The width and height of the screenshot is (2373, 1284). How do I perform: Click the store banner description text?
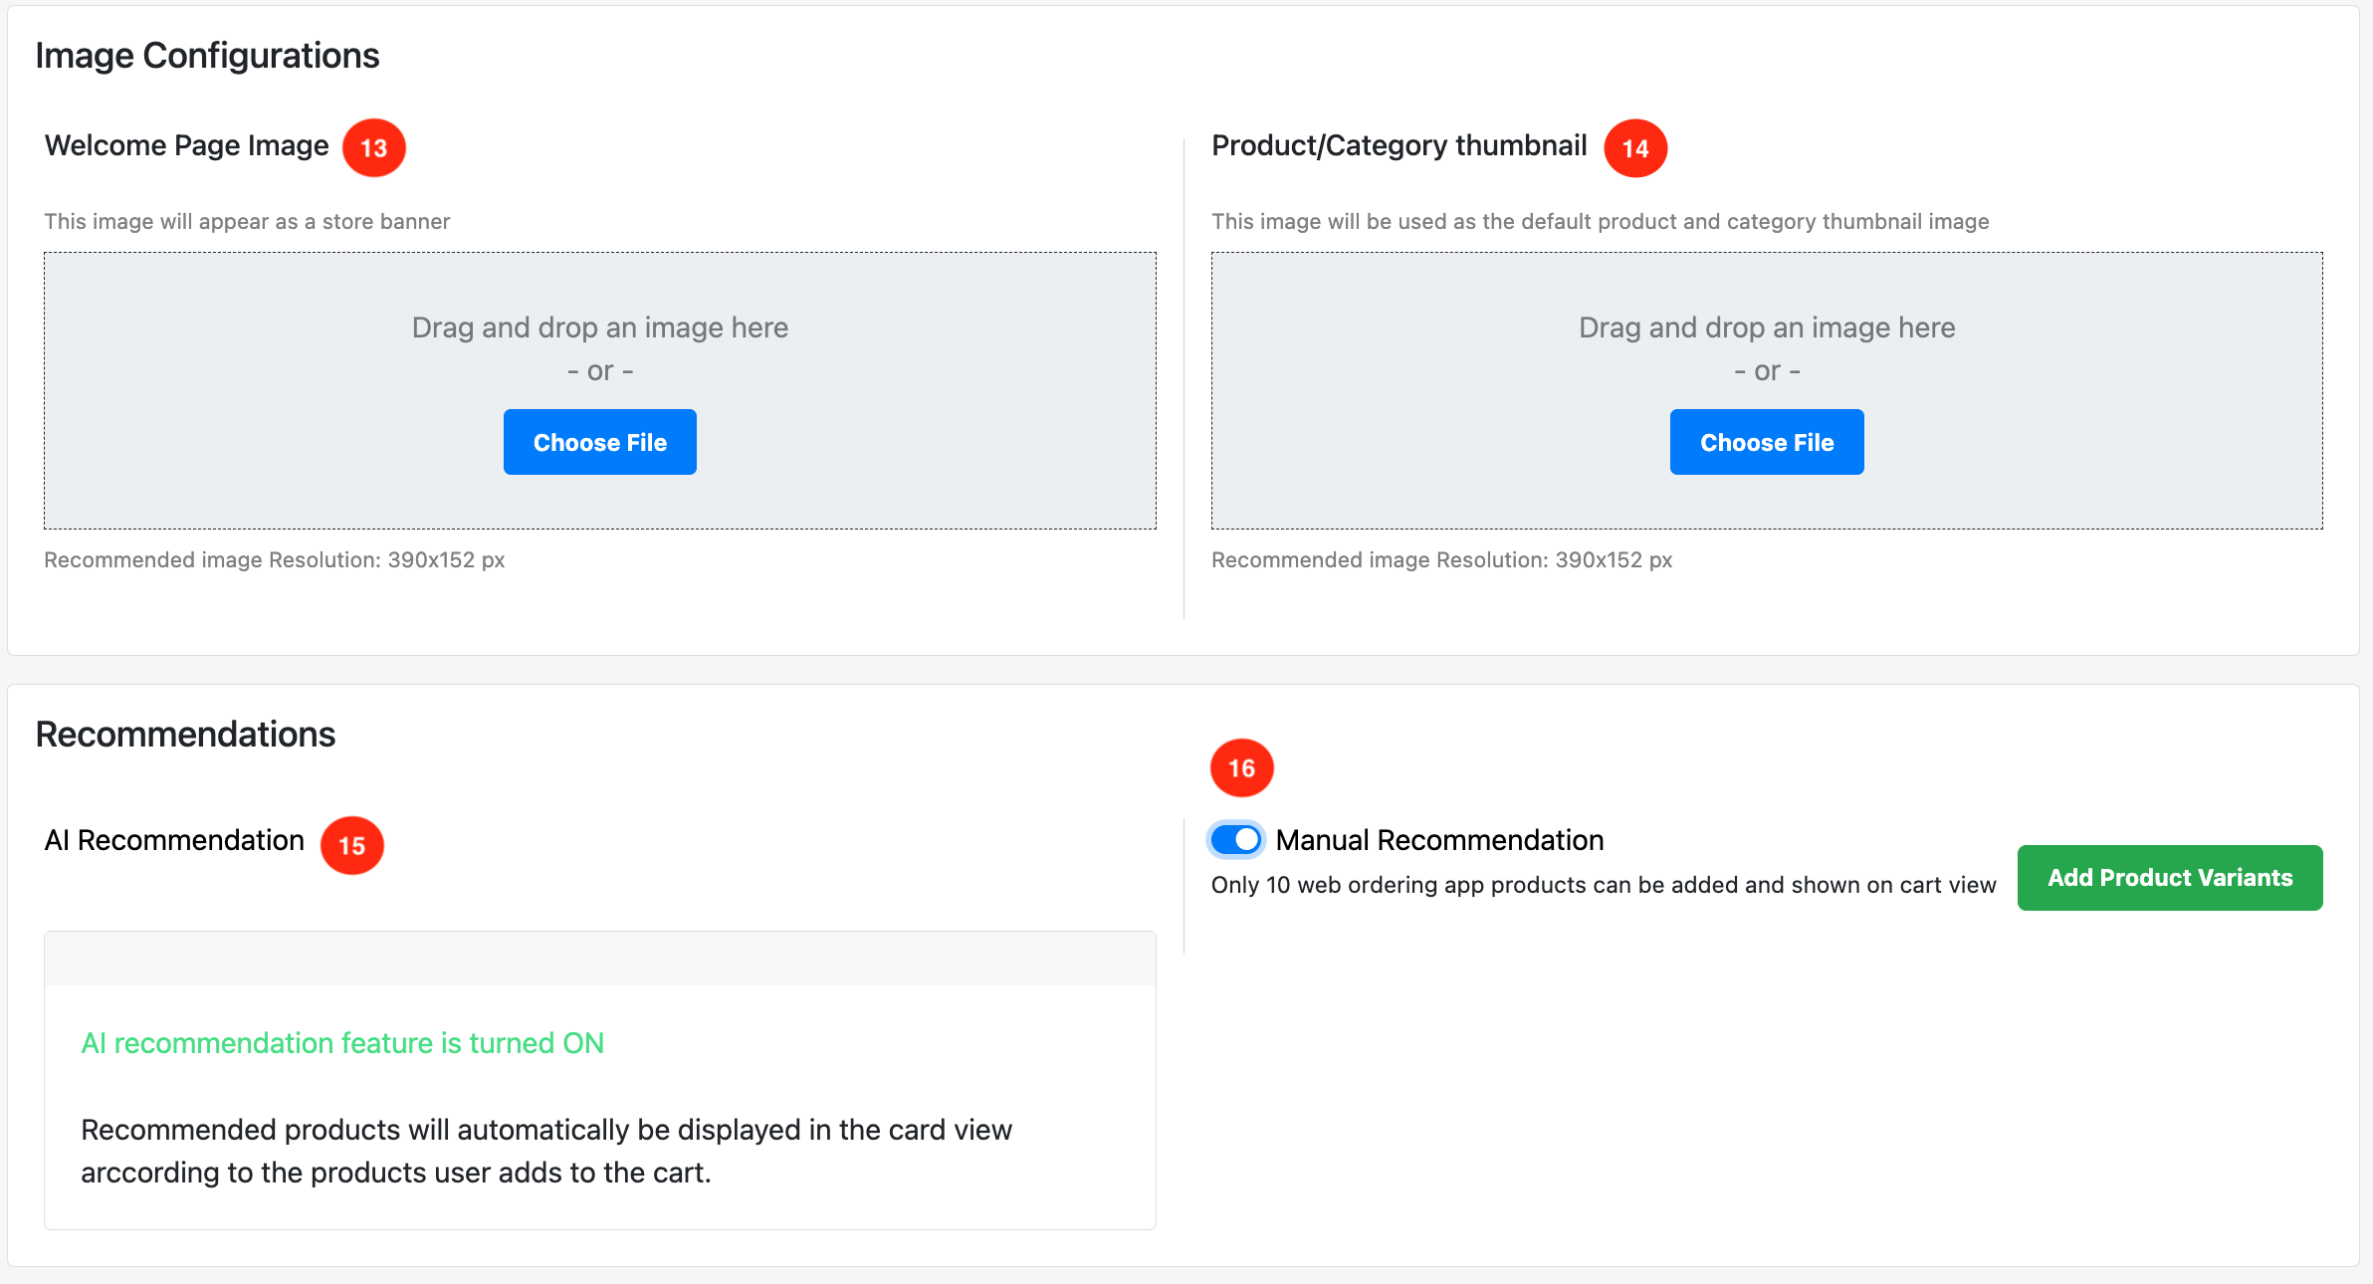point(247,221)
